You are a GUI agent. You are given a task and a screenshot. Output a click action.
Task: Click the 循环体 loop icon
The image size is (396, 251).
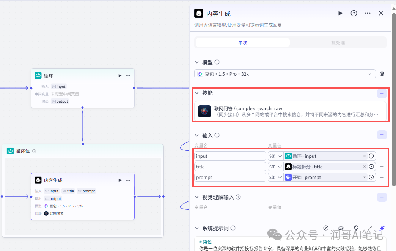coord(10,151)
